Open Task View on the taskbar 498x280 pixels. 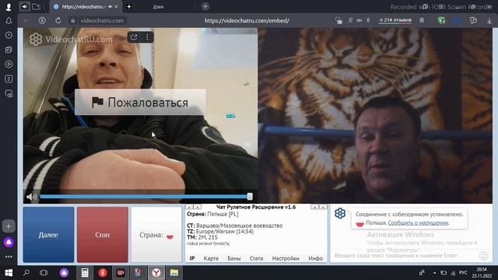pos(44,273)
